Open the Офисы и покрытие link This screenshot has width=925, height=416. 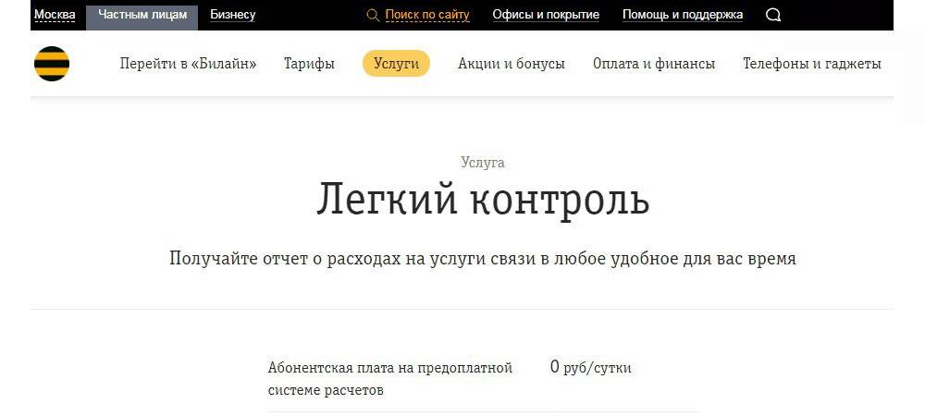coord(546,15)
